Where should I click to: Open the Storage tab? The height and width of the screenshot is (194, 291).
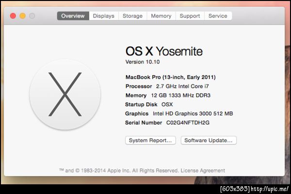click(132, 16)
